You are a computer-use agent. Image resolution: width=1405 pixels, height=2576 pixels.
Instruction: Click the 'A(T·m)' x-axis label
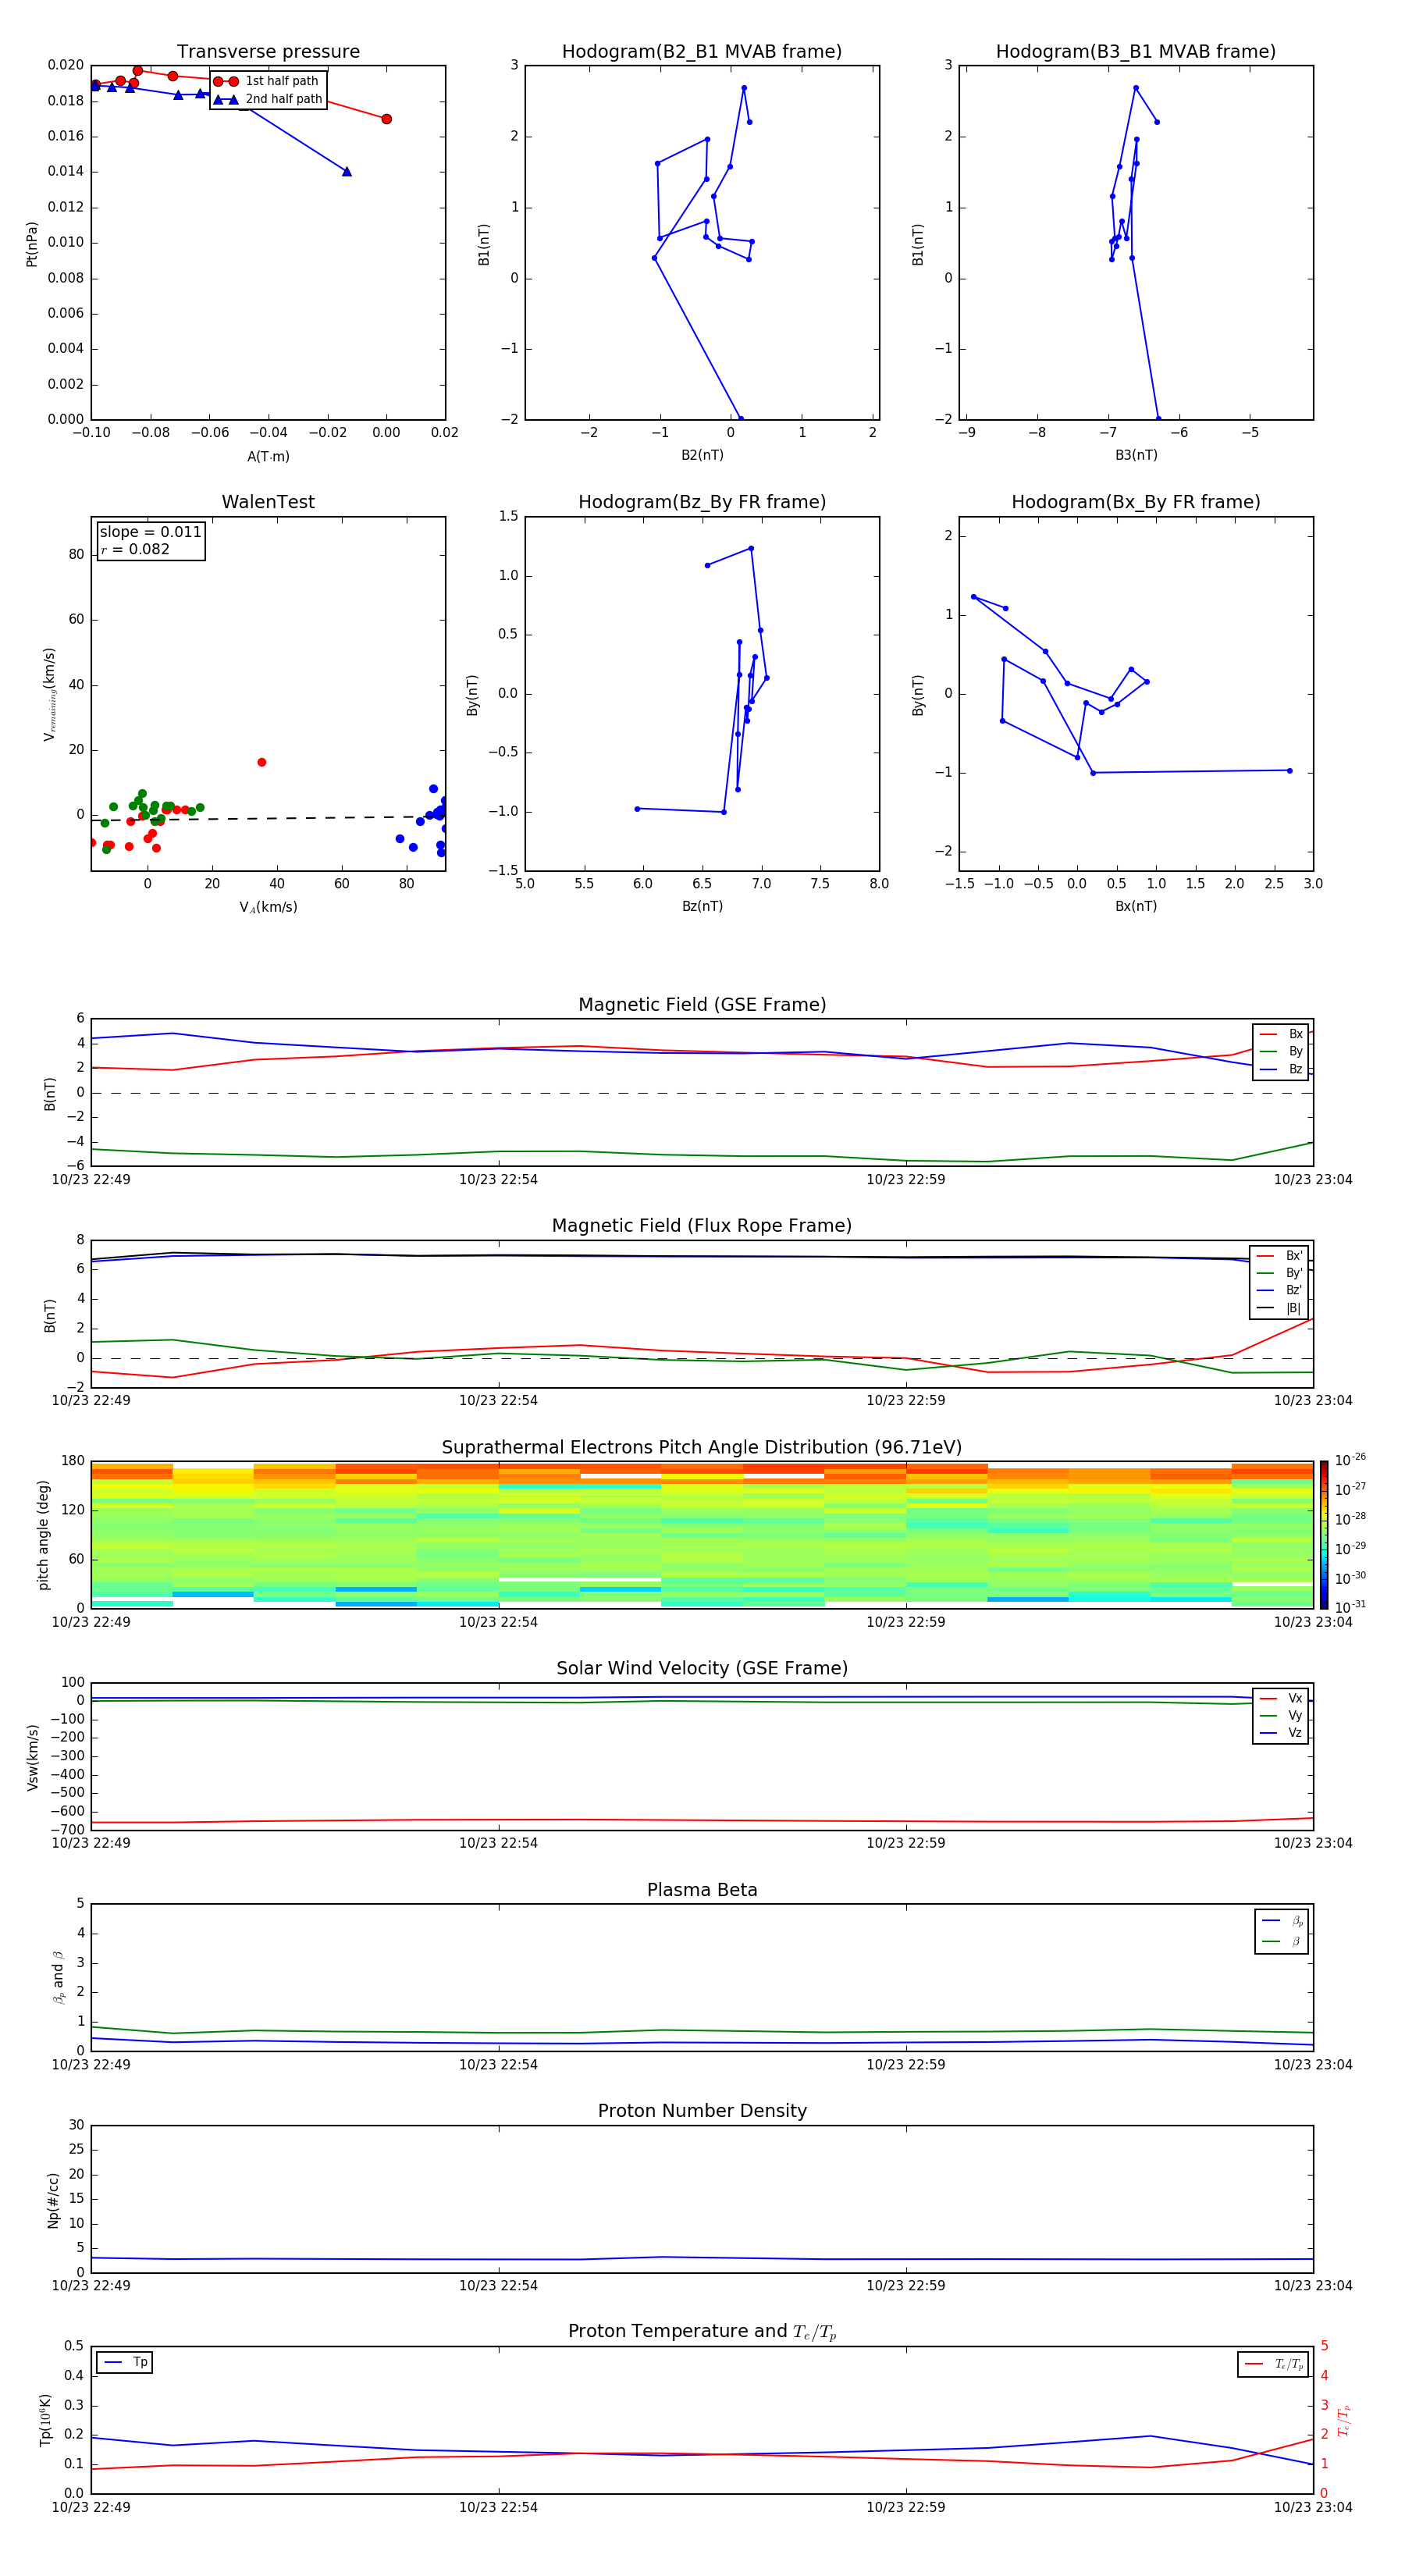coord(268,457)
